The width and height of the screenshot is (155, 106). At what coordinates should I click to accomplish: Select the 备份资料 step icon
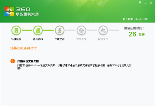click(x=38, y=30)
